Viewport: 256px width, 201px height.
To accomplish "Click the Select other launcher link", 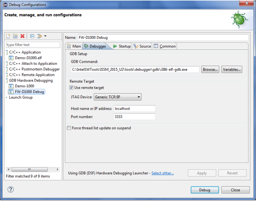I will tap(163, 173).
